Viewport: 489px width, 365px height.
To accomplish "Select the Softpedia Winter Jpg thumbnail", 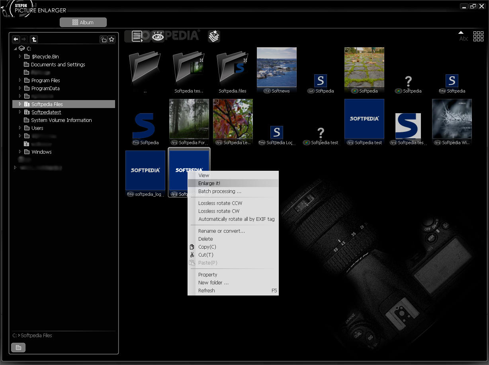I will [x=452, y=119].
